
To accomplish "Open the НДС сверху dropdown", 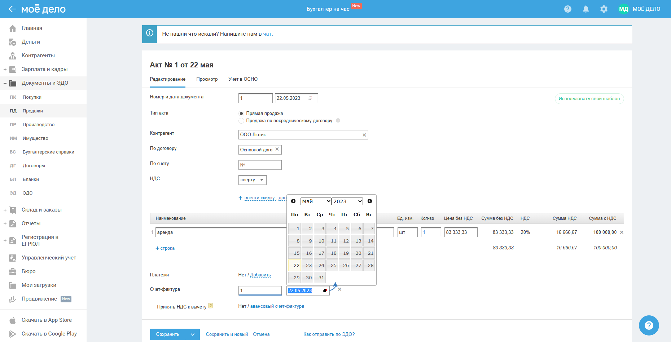I will coord(252,180).
